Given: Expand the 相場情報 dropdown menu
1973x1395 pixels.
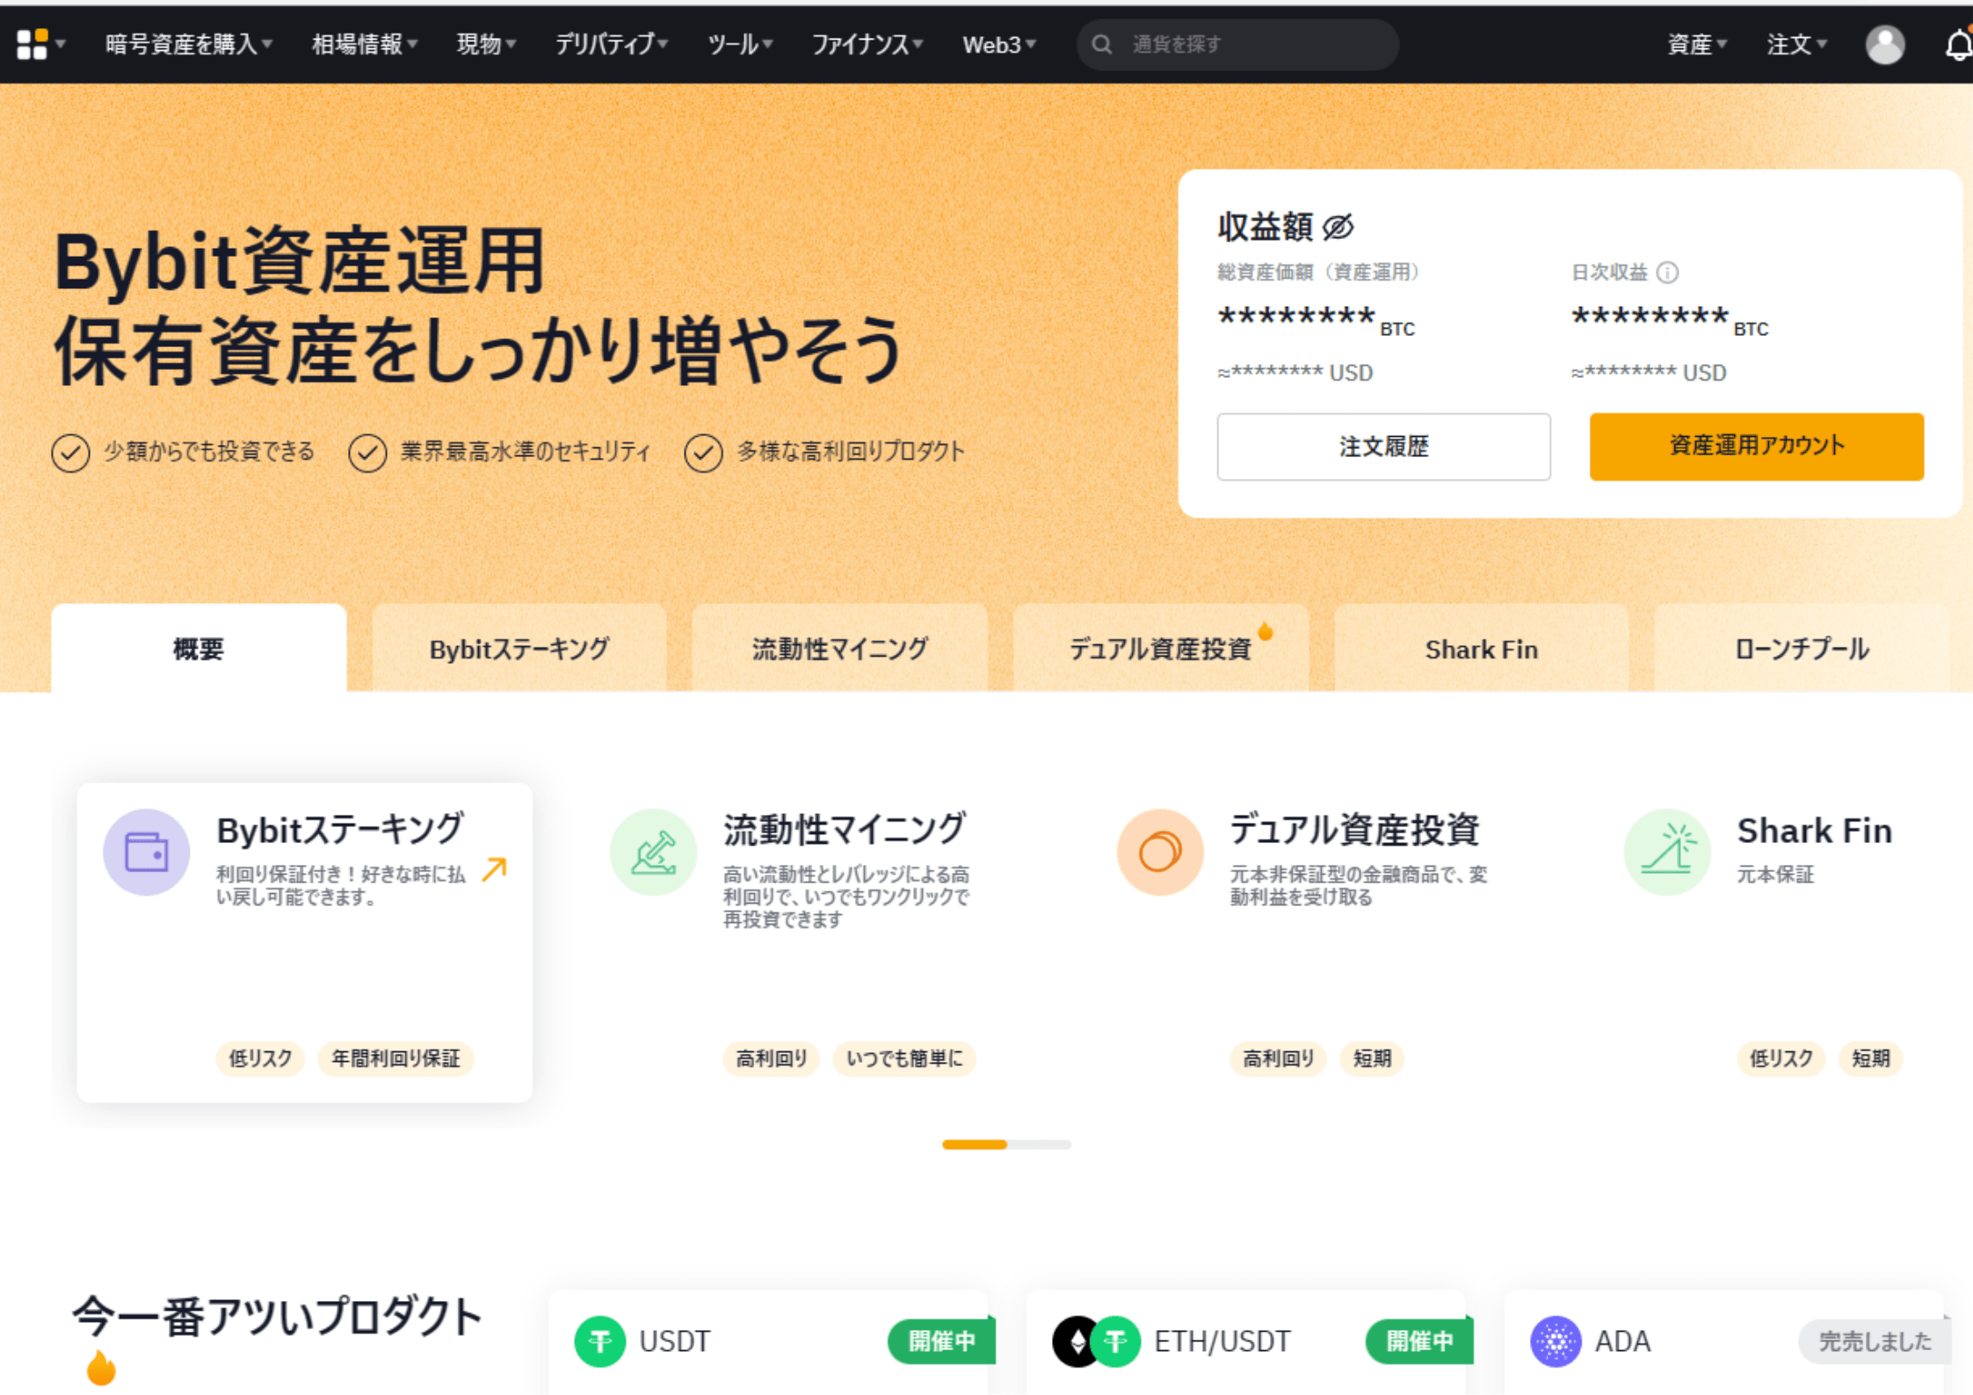Looking at the screenshot, I should pos(365,44).
